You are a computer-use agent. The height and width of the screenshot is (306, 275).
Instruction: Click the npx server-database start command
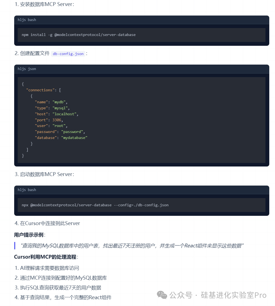(x=95, y=205)
